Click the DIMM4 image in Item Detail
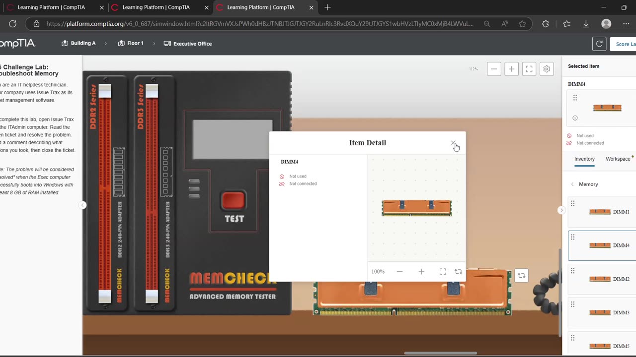 click(x=416, y=208)
